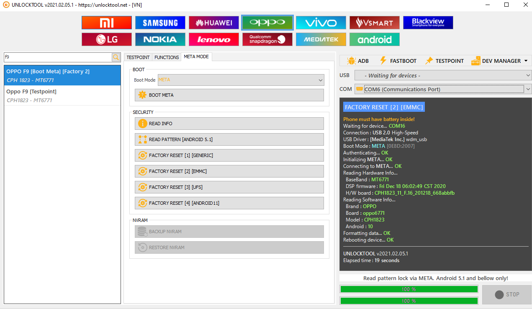Click the Rebooting device OK line

pyautogui.click(x=368, y=240)
